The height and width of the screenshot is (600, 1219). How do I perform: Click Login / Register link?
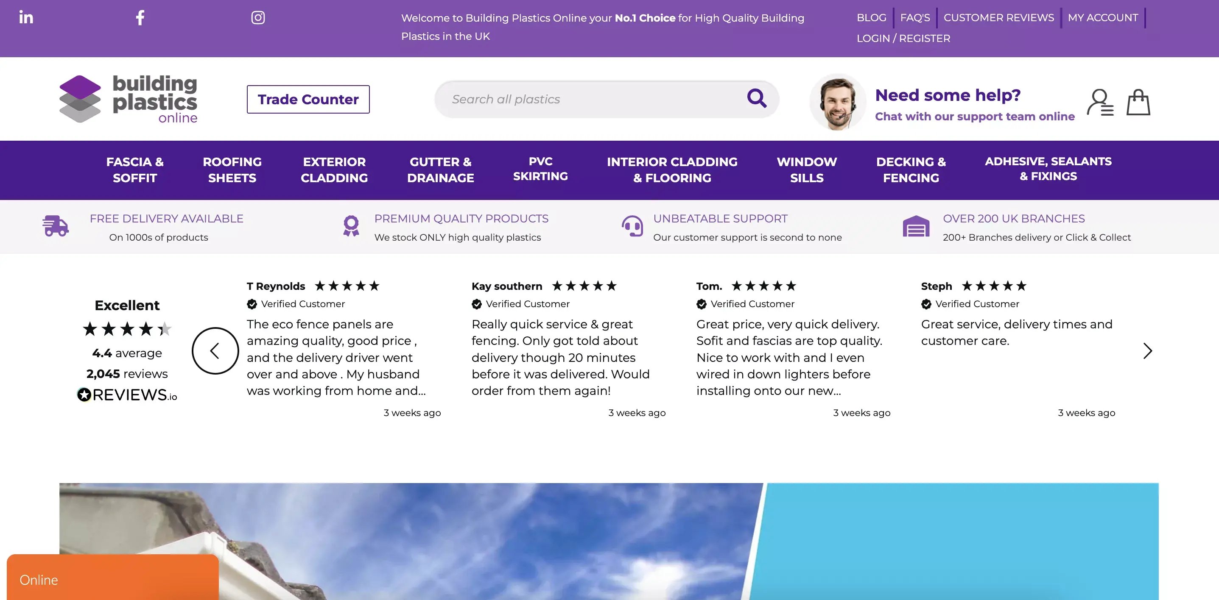(903, 38)
